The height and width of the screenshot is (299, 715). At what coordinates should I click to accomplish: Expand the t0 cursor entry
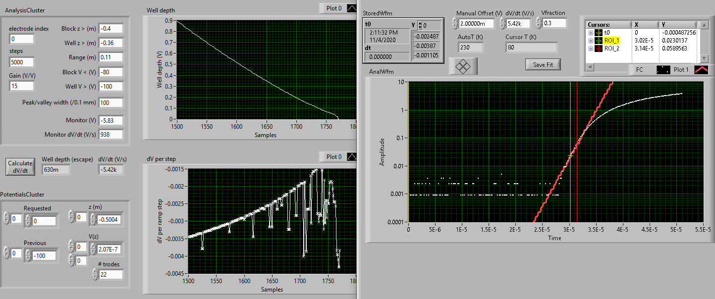tap(591, 33)
